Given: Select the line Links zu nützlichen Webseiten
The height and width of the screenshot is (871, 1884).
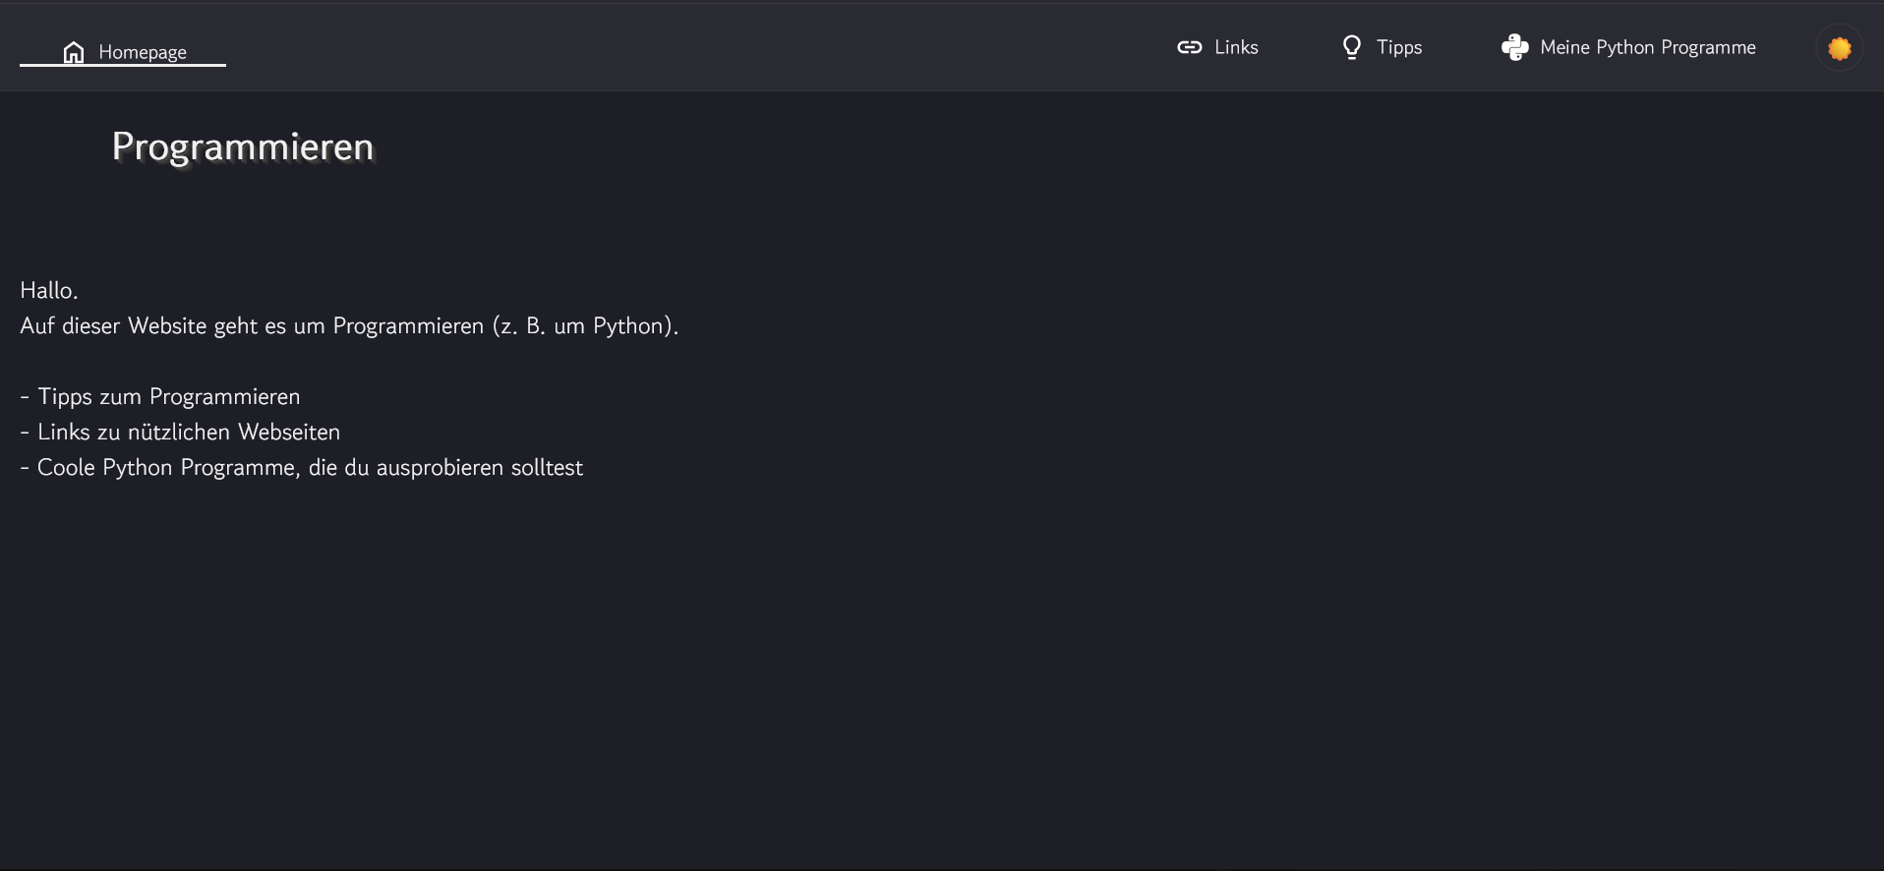Looking at the screenshot, I should 180,432.
